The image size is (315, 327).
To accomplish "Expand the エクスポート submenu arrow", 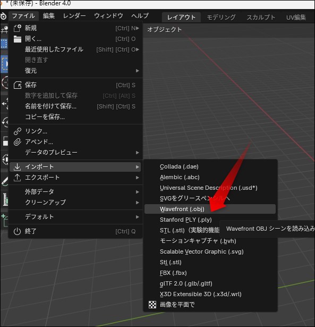I will (137, 178).
